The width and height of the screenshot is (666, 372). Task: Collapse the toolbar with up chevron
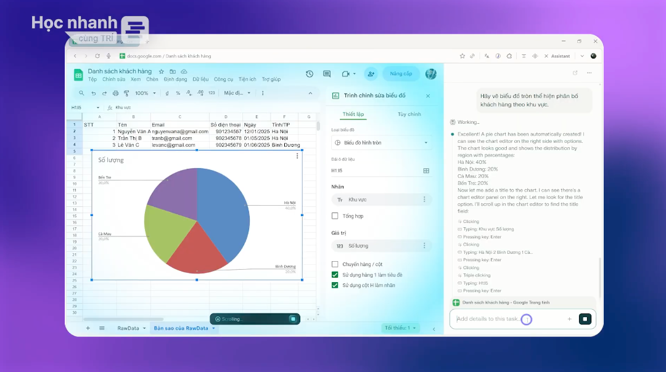click(310, 94)
